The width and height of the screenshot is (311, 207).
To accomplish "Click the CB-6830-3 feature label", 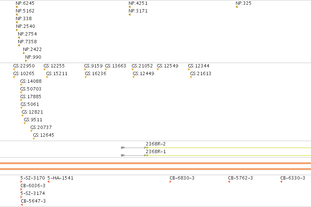I will pos(182,178).
